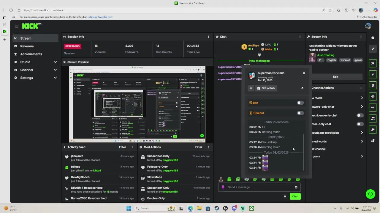Click the small icon right of Gift a Sub
The height and width of the screenshot is (213, 380).
[302, 88]
